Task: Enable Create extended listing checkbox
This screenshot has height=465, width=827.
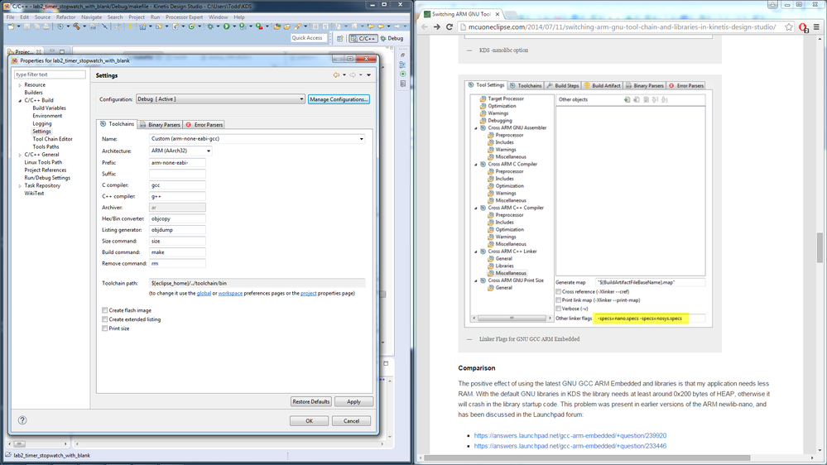Action: click(105, 319)
